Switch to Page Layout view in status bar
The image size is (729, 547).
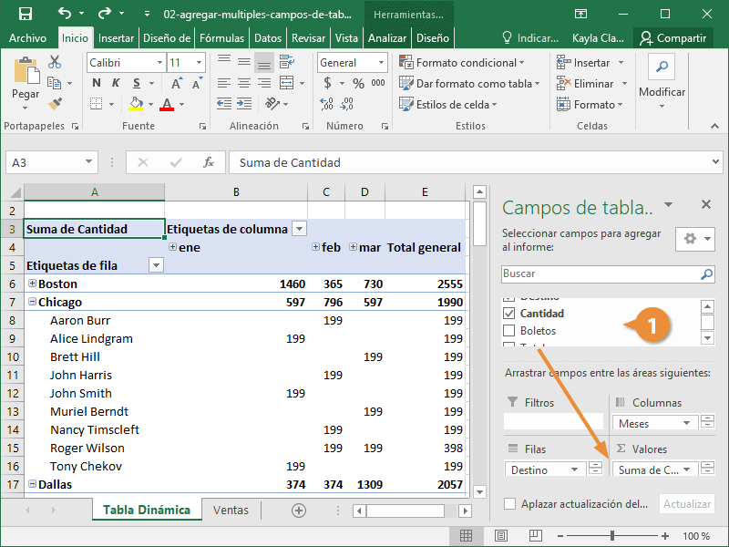(x=500, y=536)
